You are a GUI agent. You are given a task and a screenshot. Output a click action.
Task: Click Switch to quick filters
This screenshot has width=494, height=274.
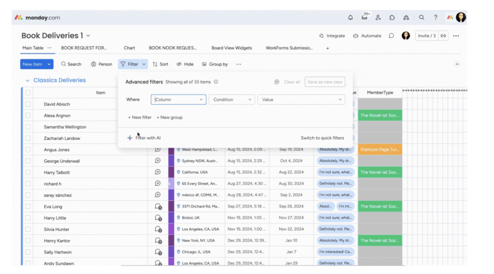click(x=322, y=138)
